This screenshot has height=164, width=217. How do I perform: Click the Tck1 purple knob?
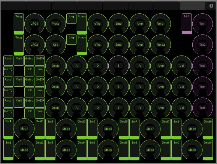(202, 24)
